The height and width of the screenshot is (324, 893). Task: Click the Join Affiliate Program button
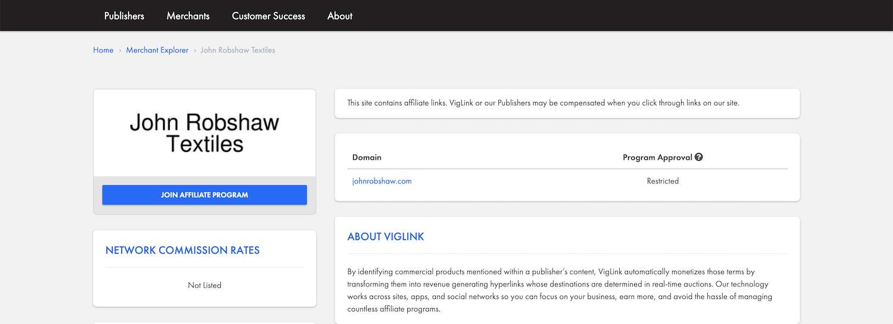(204, 195)
